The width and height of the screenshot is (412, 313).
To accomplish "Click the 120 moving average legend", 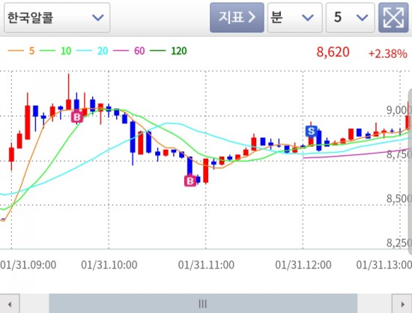I will 169,51.
